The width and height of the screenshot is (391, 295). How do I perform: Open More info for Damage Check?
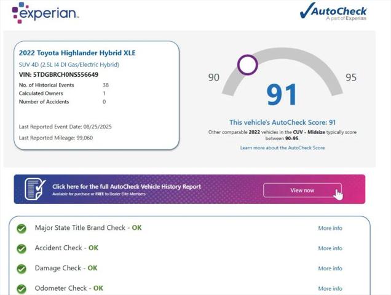point(330,269)
